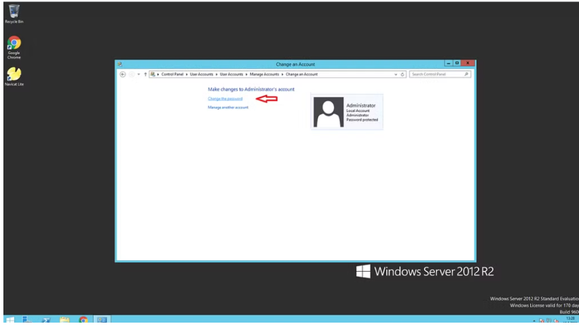Open File Explorer from the taskbar
Viewport: 579px width, 326px height.
pos(64,319)
